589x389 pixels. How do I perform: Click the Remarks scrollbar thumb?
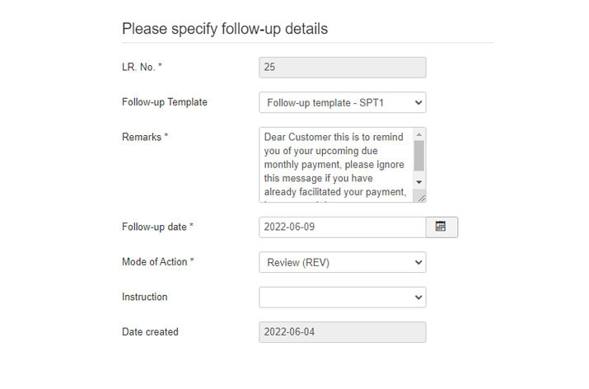(418, 156)
